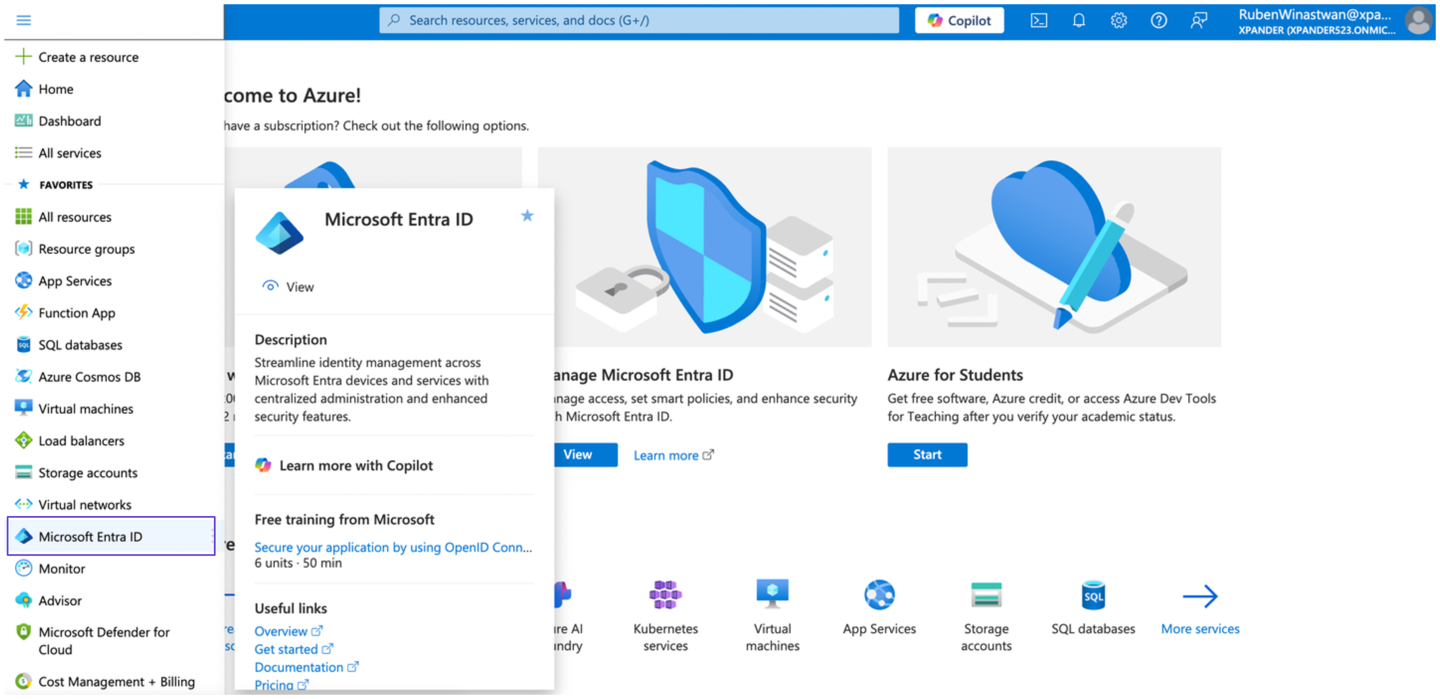Click the search resources input field

coord(638,21)
